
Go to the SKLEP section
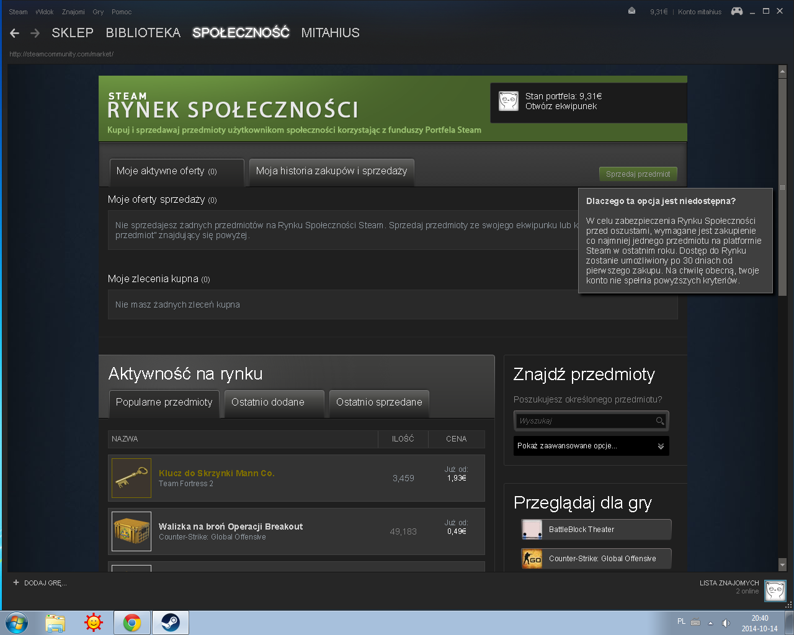click(x=73, y=33)
